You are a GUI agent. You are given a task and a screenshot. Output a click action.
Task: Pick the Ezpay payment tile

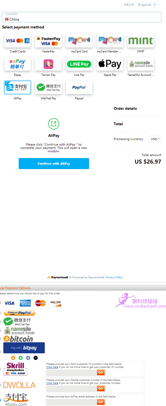coord(18,64)
